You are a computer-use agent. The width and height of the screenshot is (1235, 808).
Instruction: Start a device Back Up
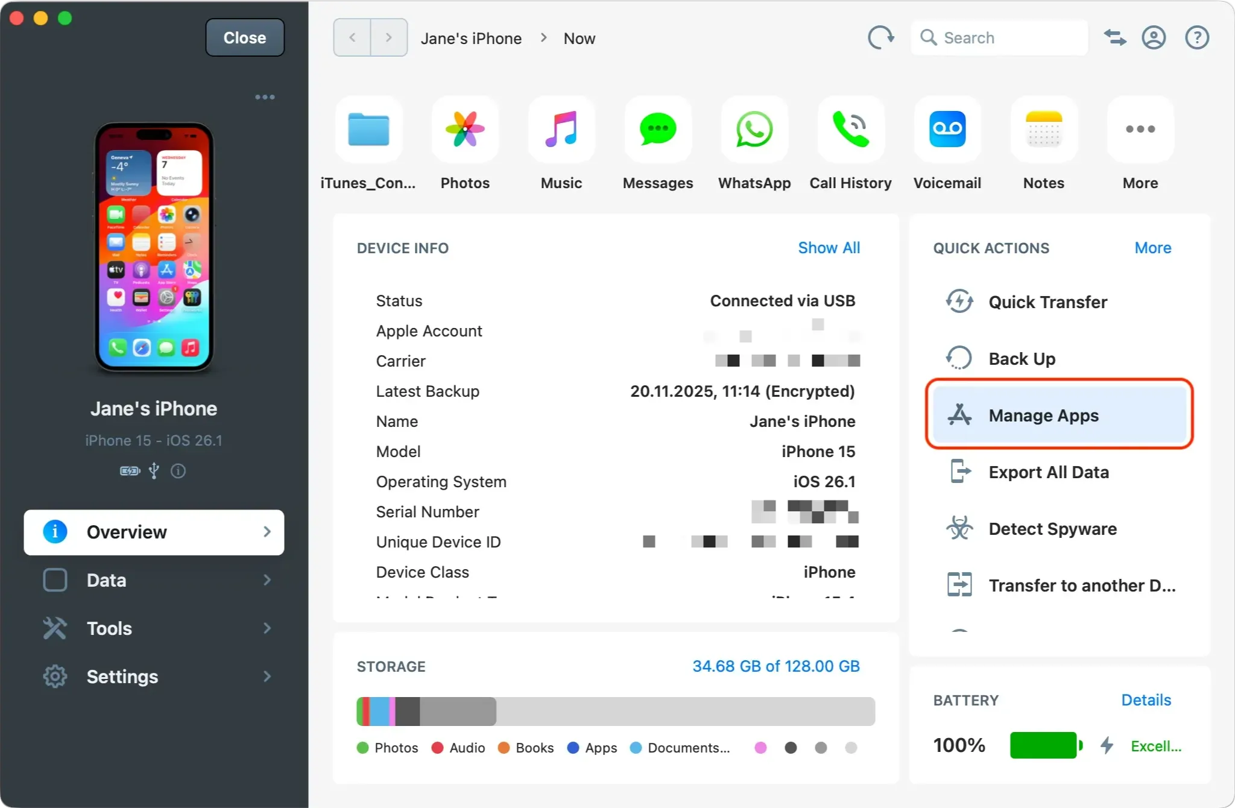[1022, 358]
